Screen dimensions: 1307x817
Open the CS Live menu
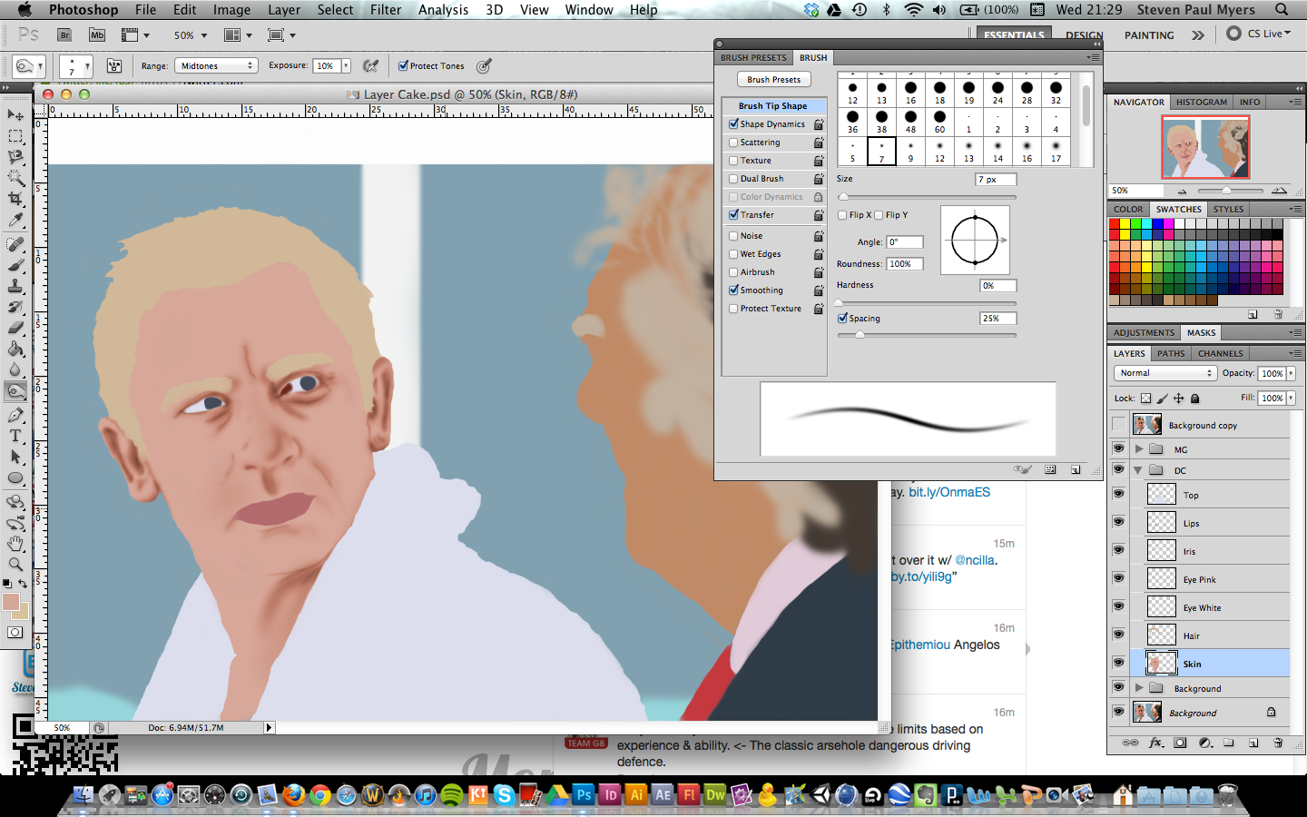[1259, 34]
